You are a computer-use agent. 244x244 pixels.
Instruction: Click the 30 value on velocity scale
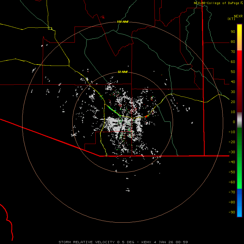[x=233, y=92]
